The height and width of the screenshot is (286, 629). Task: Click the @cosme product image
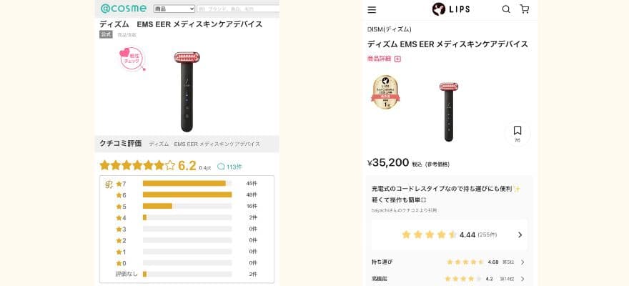pyautogui.click(x=187, y=92)
